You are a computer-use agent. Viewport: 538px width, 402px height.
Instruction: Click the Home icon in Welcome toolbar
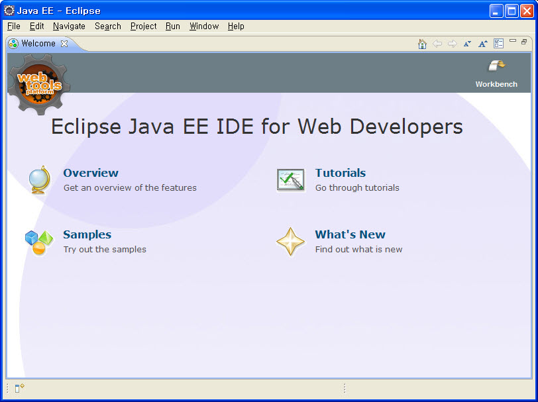[x=422, y=44]
